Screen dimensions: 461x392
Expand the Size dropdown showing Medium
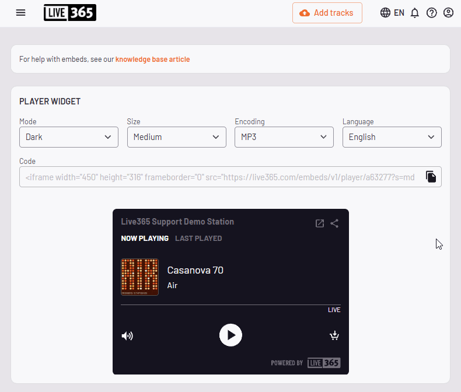pyautogui.click(x=177, y=137)
